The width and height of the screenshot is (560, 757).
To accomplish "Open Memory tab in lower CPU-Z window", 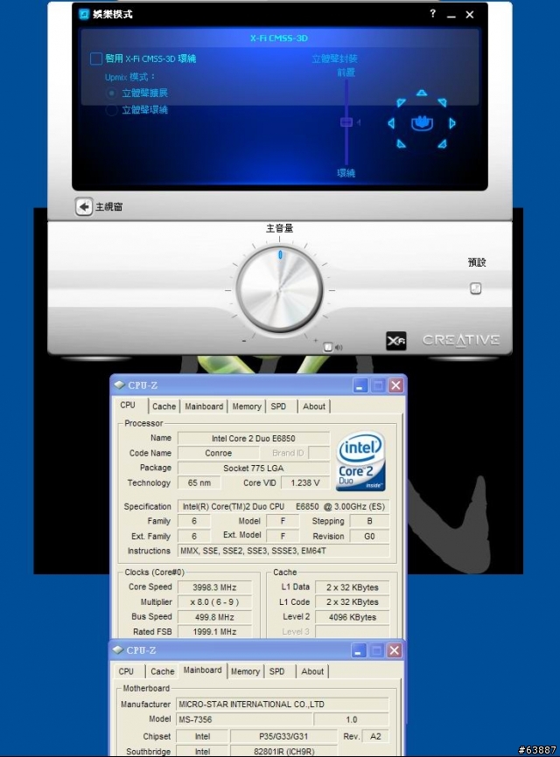I will [245, 671].
